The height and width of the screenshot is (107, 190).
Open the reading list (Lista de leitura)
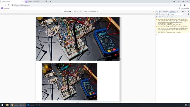(183, 8)
